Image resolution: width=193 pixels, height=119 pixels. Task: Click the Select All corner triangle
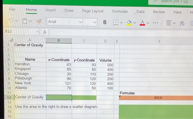11,40
